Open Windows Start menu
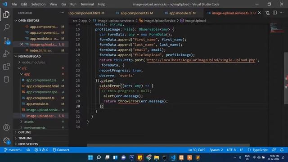 [x=90, y=157]
